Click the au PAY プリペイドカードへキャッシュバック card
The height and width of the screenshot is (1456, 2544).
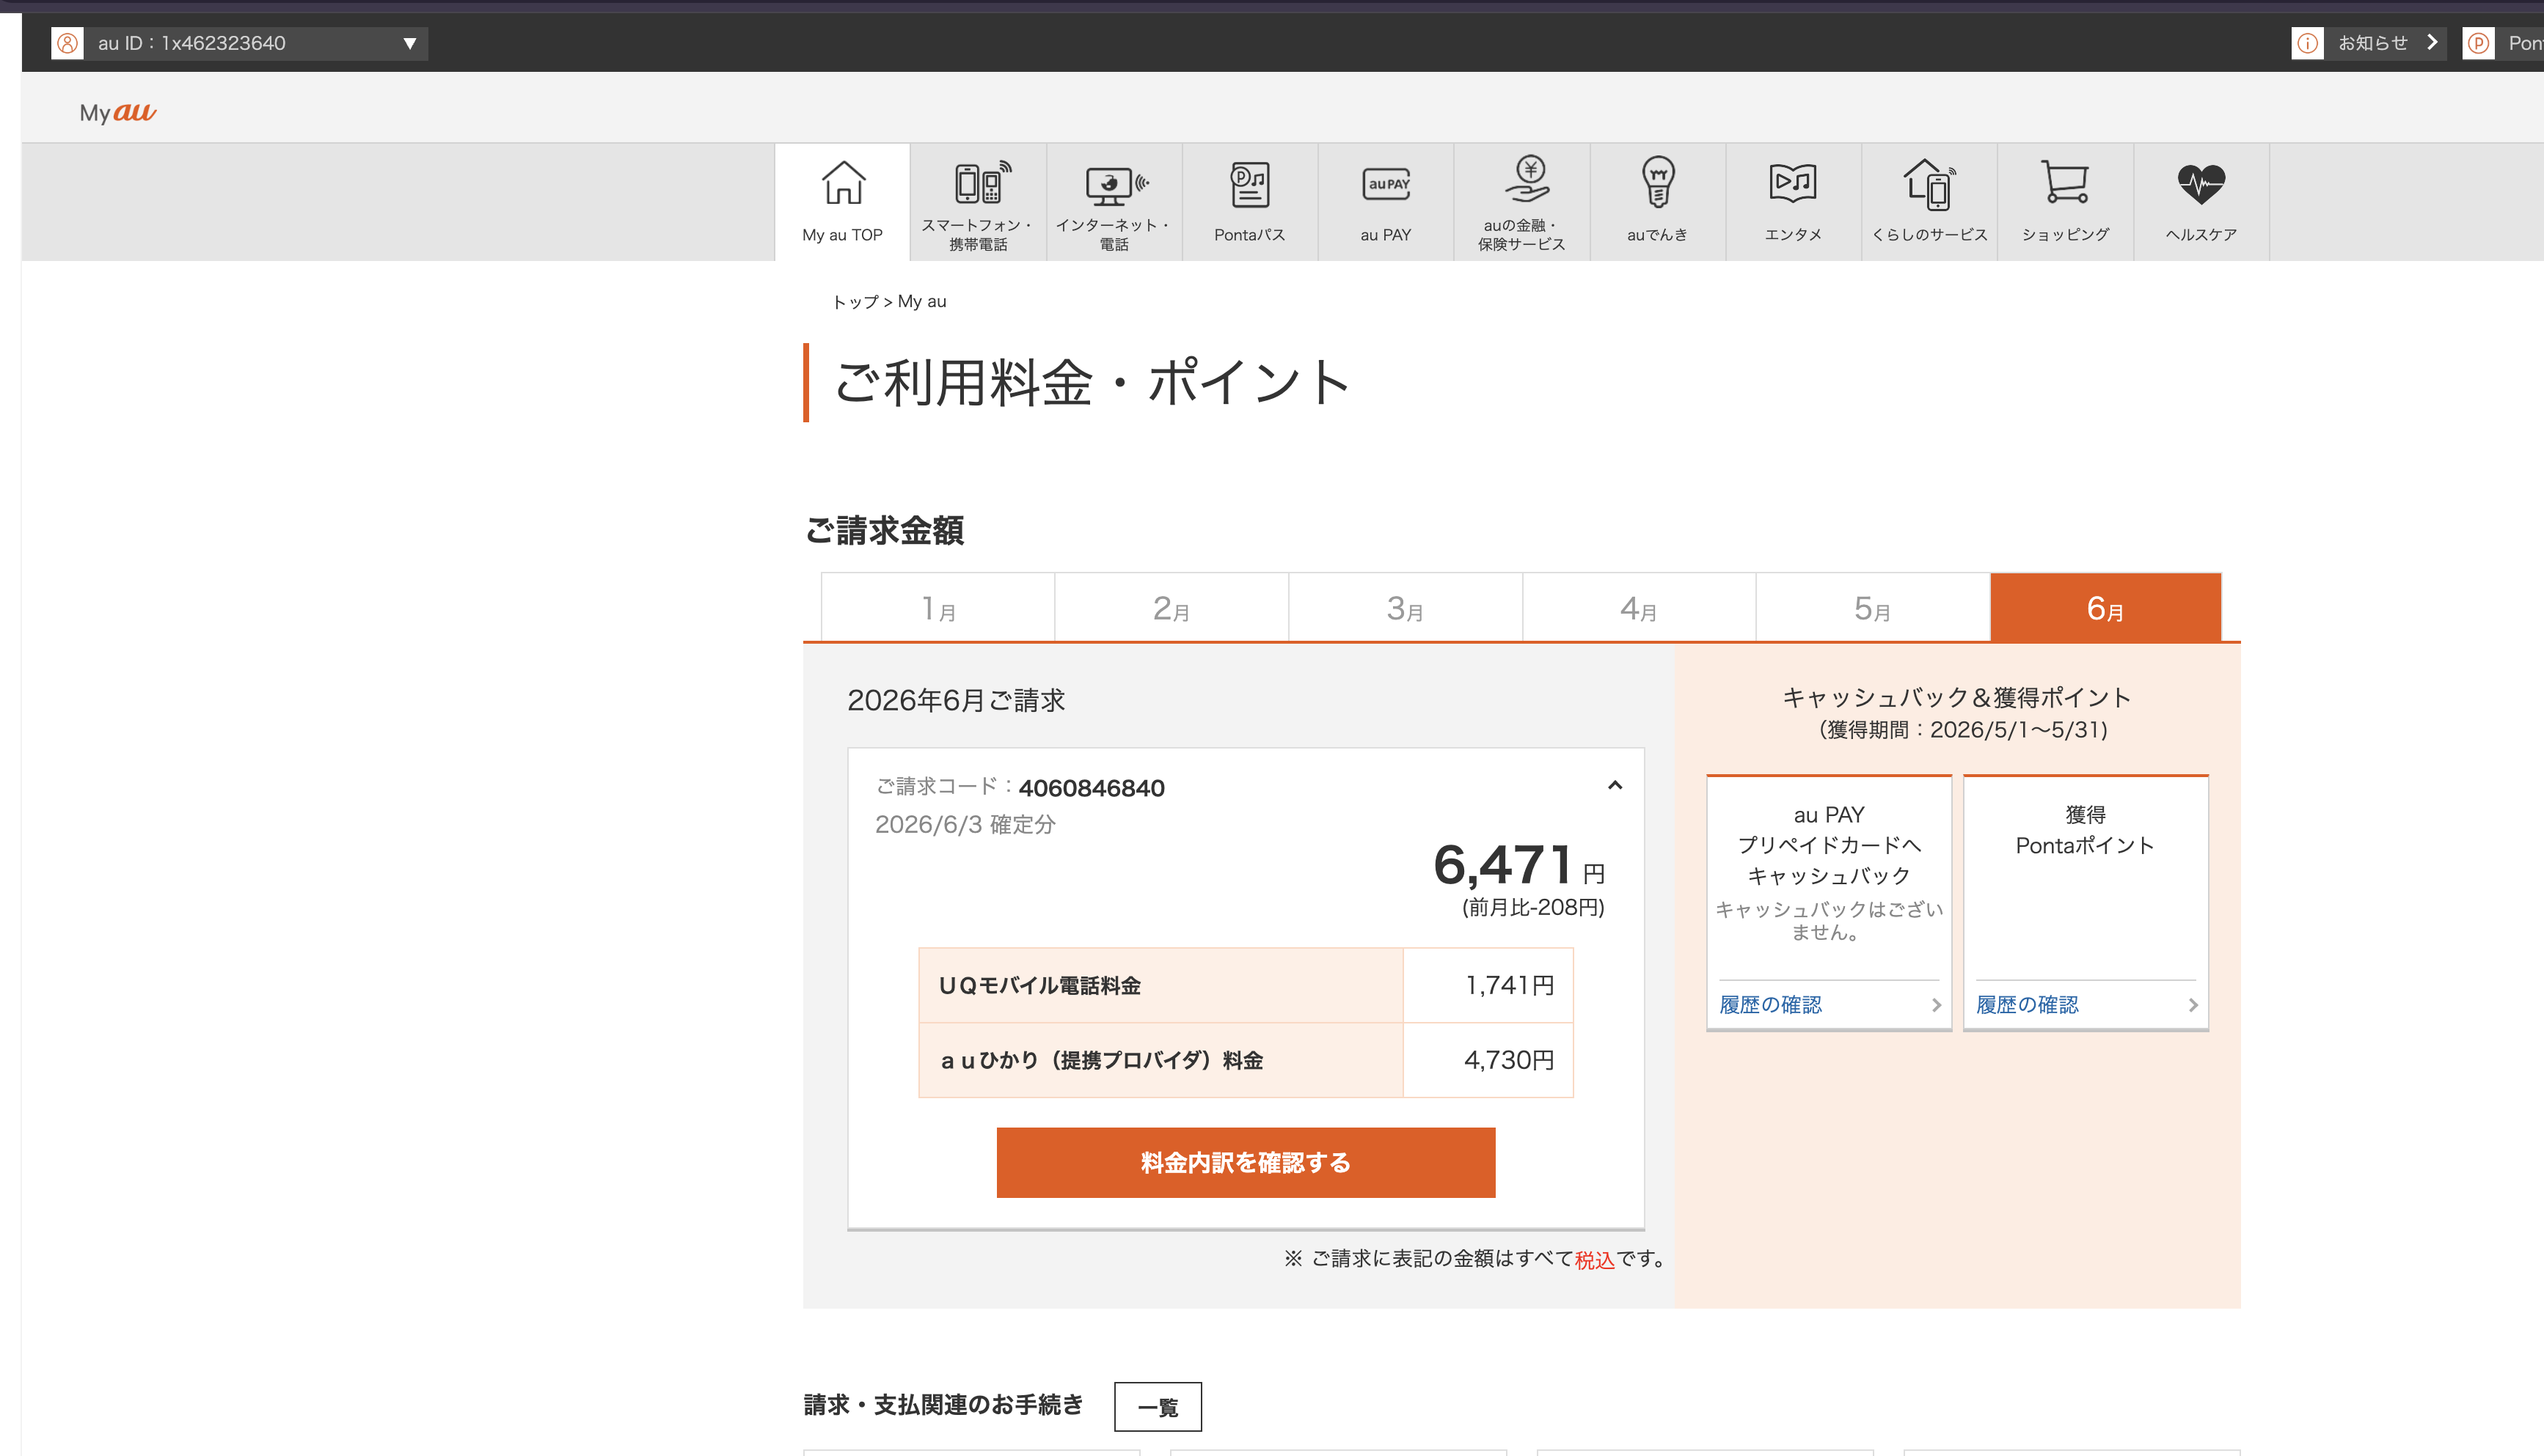[1829, 902]
